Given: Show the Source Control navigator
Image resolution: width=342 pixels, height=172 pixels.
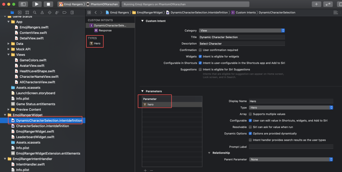Looking at the screenshot, I should pyautogui.click(x=20, y=12).
